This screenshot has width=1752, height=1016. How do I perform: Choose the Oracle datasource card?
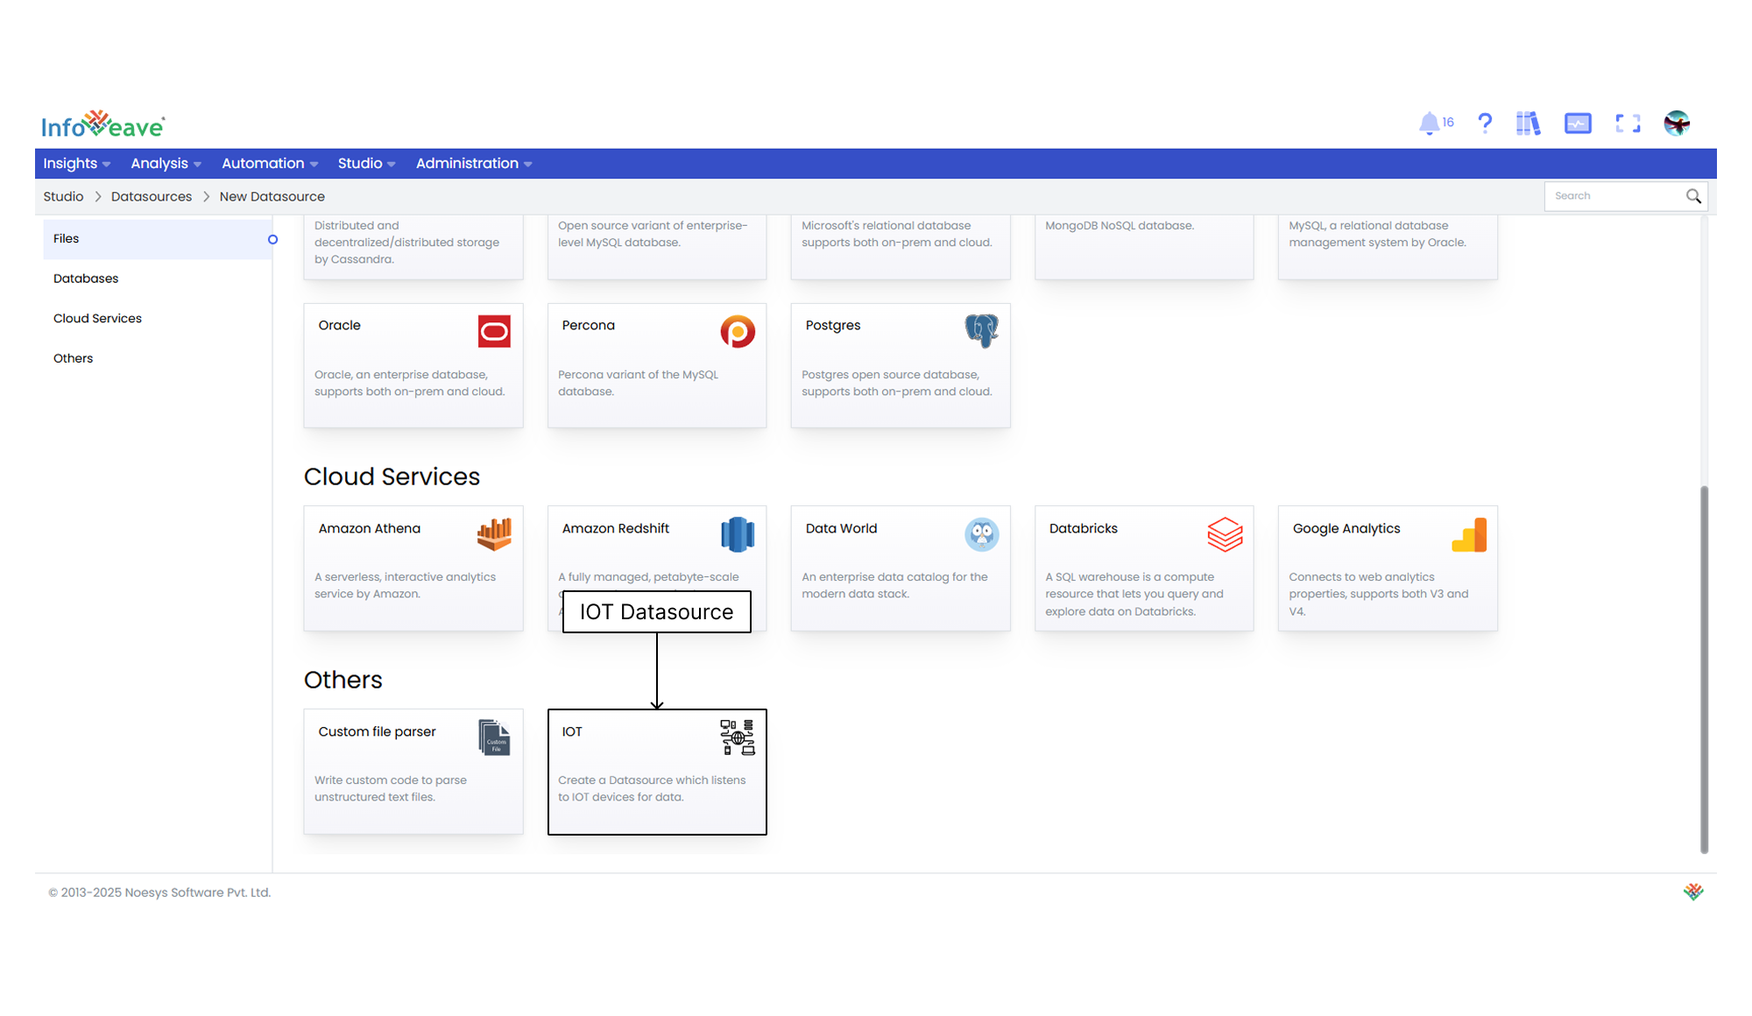[413, 366]
